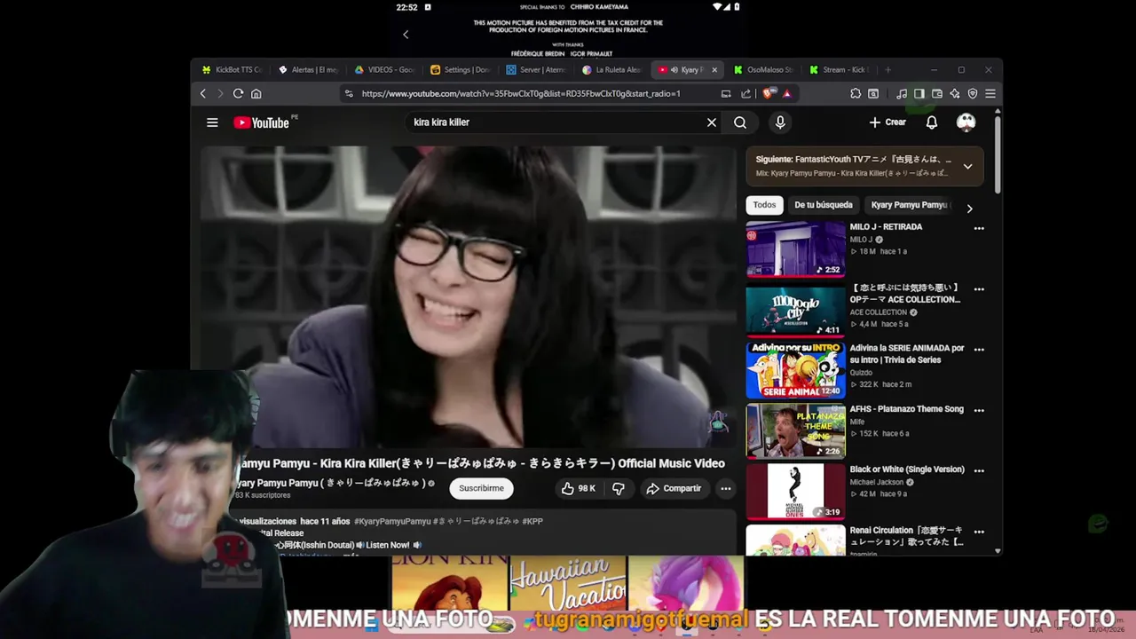Toggle browser sidebar panel icon
Image resolution: width=1136 pixels, height=639 pixels.
point(919,93)
